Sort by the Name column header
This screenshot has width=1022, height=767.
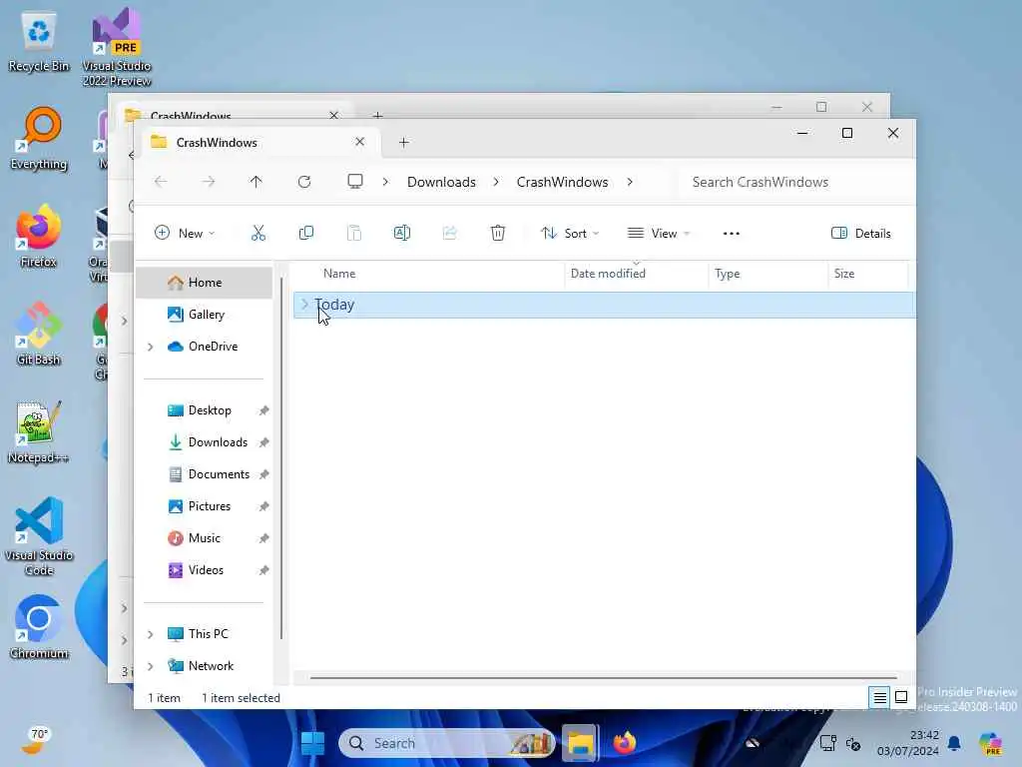427,274
